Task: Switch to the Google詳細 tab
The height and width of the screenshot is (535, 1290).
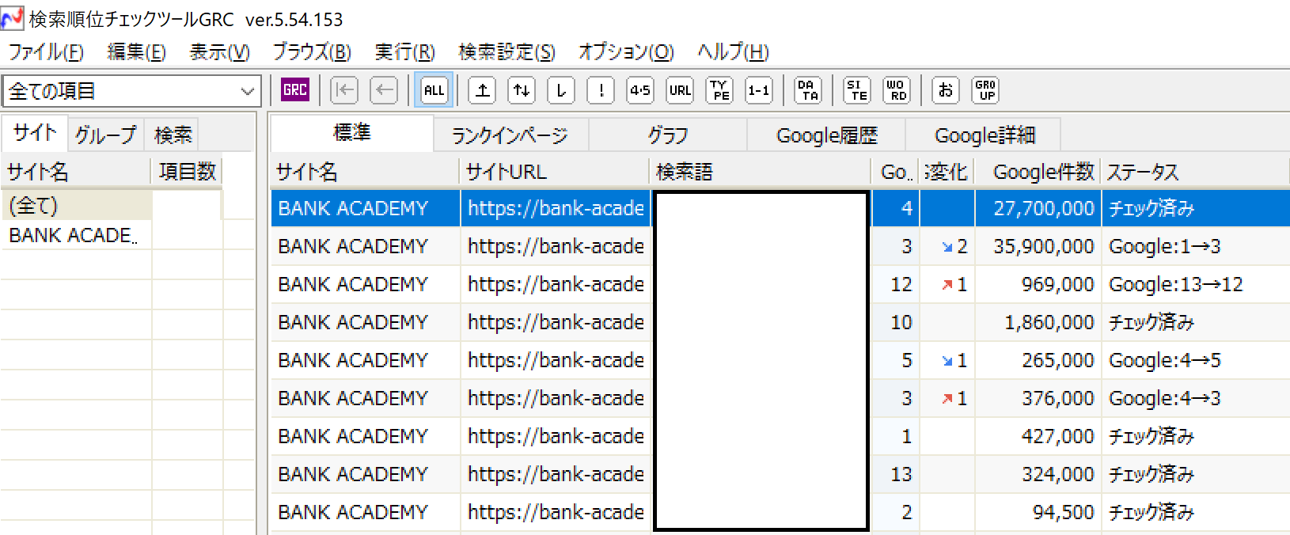Action: (x=985, y=135)
